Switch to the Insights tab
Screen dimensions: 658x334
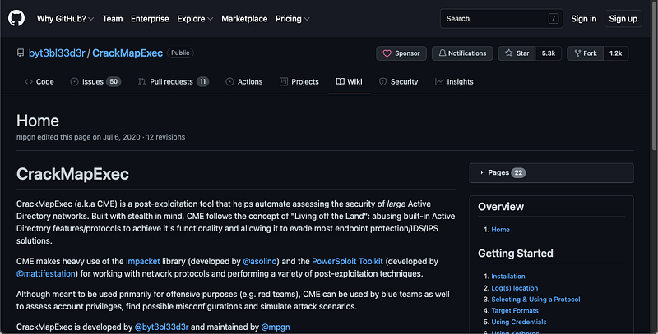pyautogui.click(x=455, y=81)
